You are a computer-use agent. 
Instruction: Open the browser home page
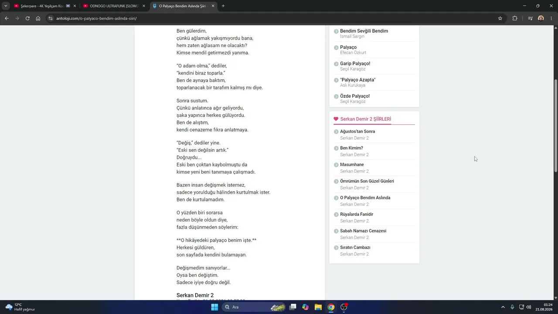click(x=38, y=18)
